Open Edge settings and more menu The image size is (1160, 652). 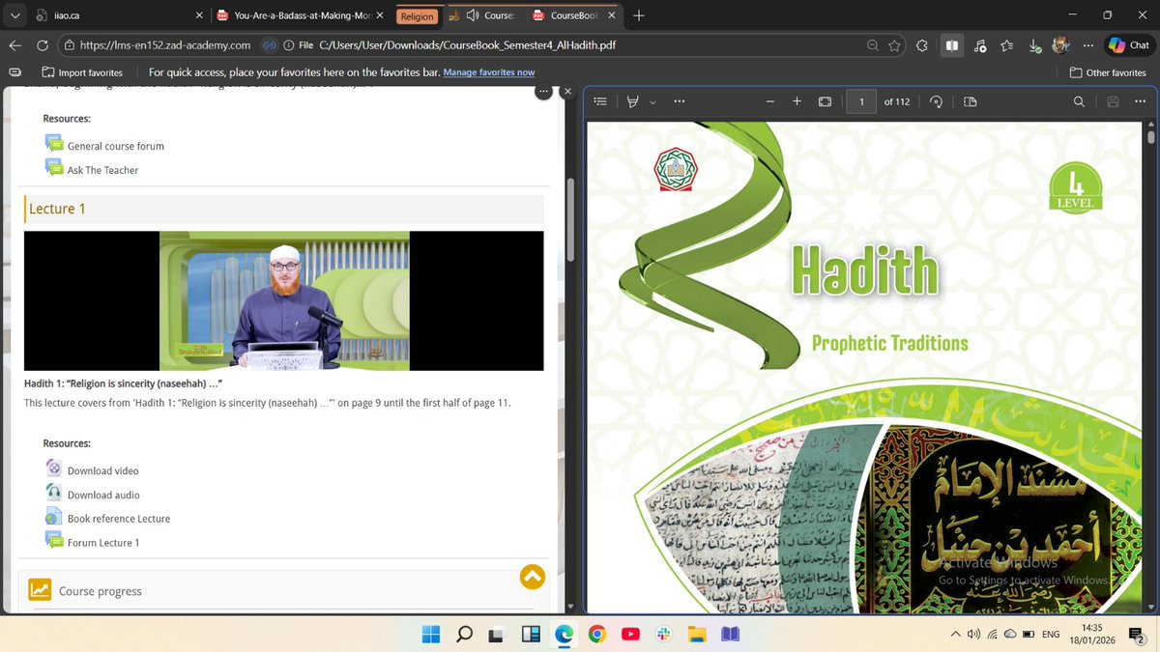[1089, 45]
